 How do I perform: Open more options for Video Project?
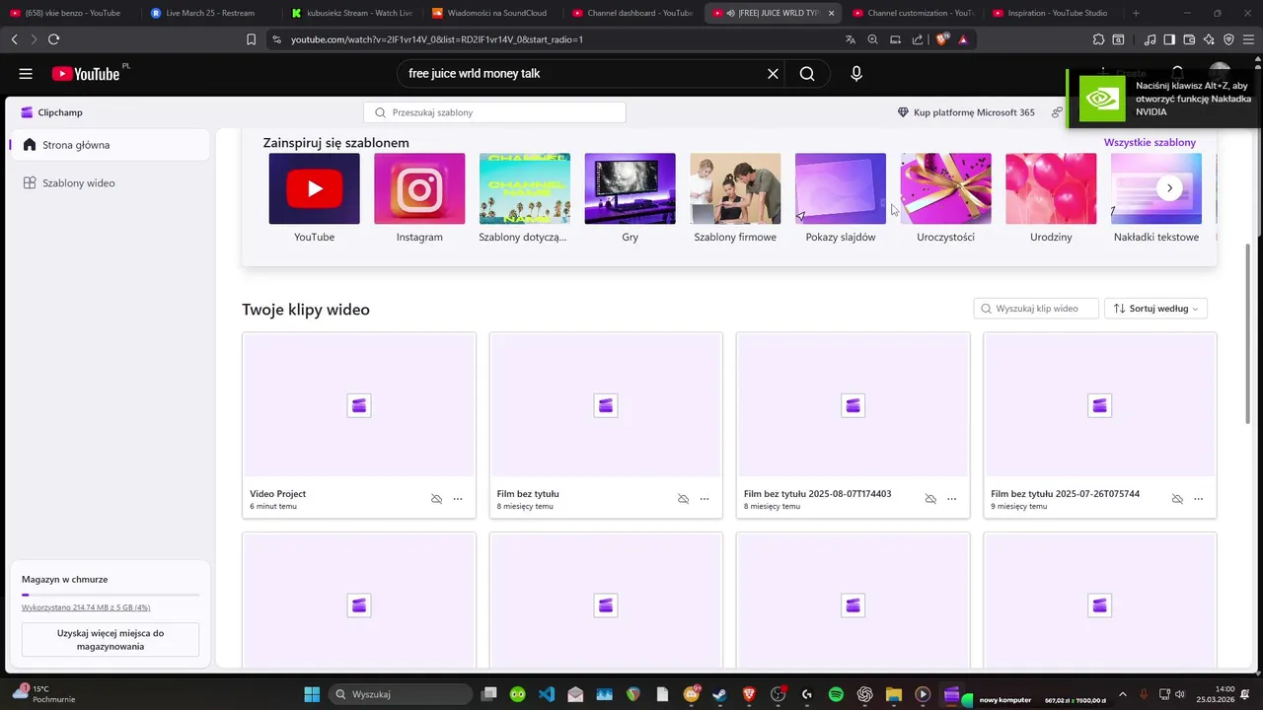(458, 499)
